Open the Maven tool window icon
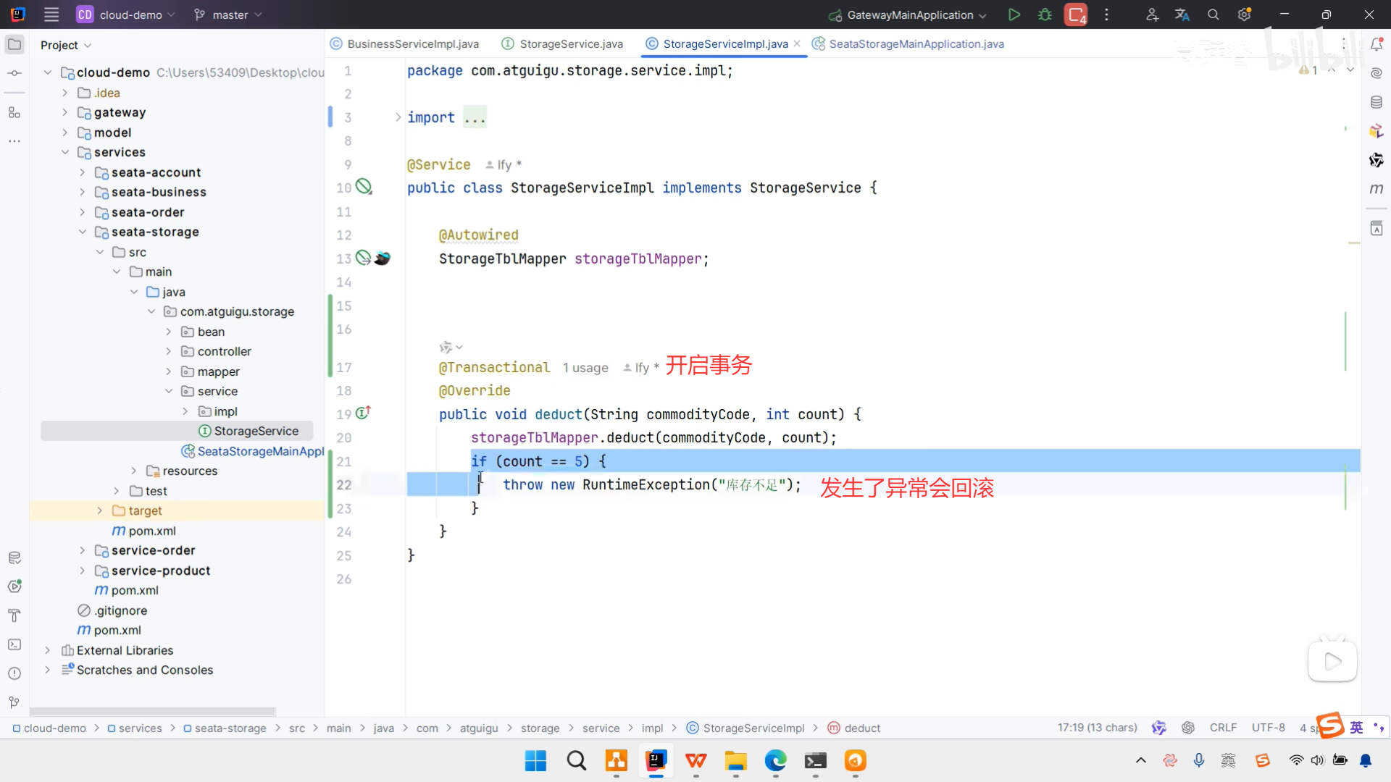1391x782 pixels. click(x=1377, y=189)
